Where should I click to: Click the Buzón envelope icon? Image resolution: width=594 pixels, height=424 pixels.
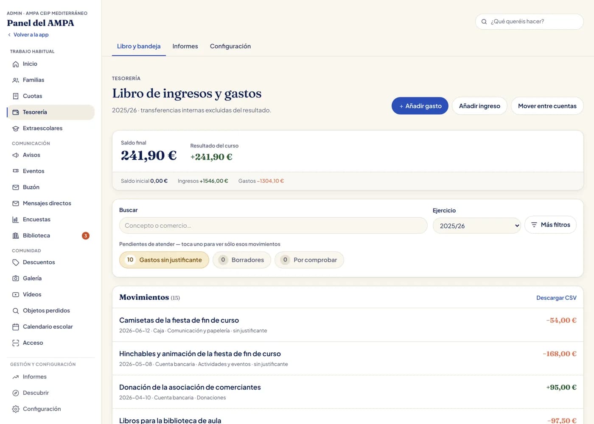[x=16, y=187]
